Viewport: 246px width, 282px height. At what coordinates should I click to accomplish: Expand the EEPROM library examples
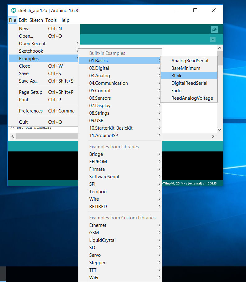click(120, 162)
